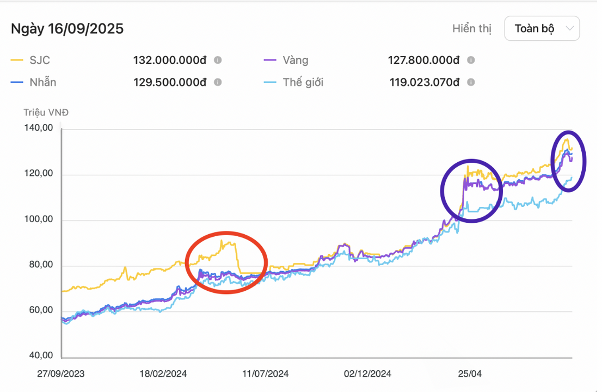Viewport: 602px width, 392px height.
Task: Click the info icon beside Nhẫn price
Action: tap(218, 83)
